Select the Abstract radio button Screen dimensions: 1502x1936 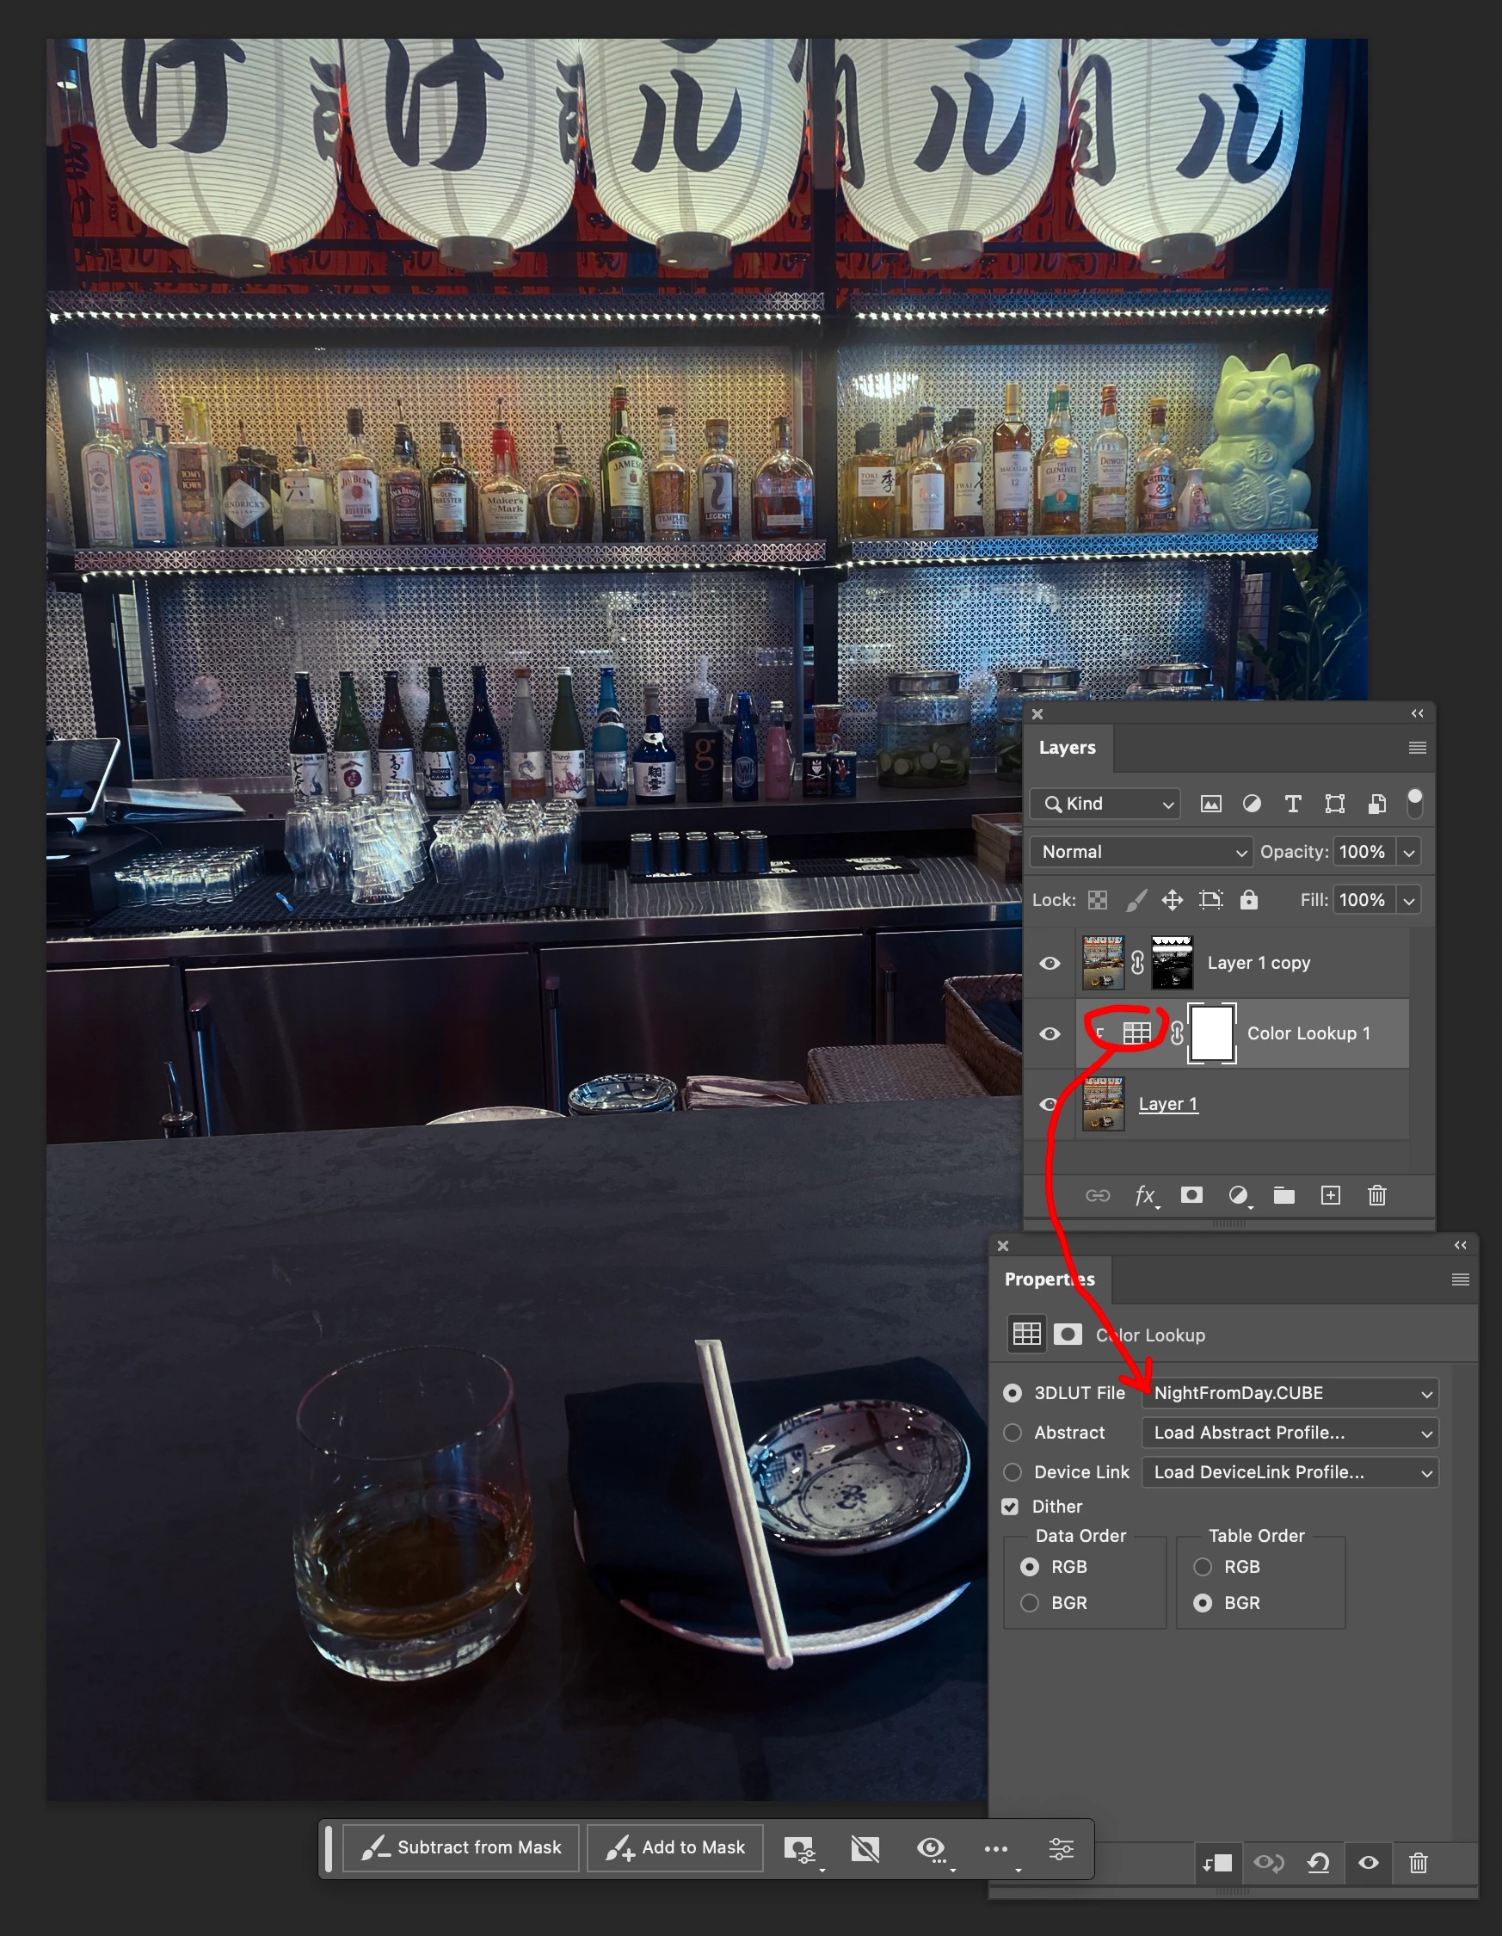1012,1433
